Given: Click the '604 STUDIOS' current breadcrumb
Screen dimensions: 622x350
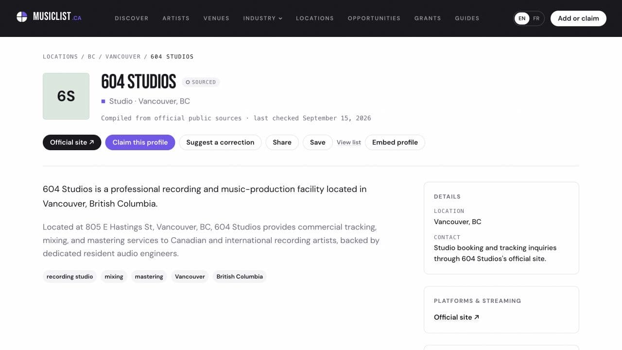Looking at the screenshot, I should coord(172,57).
